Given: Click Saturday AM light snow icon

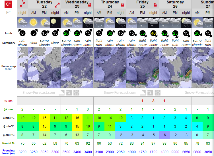Looking at the screenshot, I should (x=164, y=22).
